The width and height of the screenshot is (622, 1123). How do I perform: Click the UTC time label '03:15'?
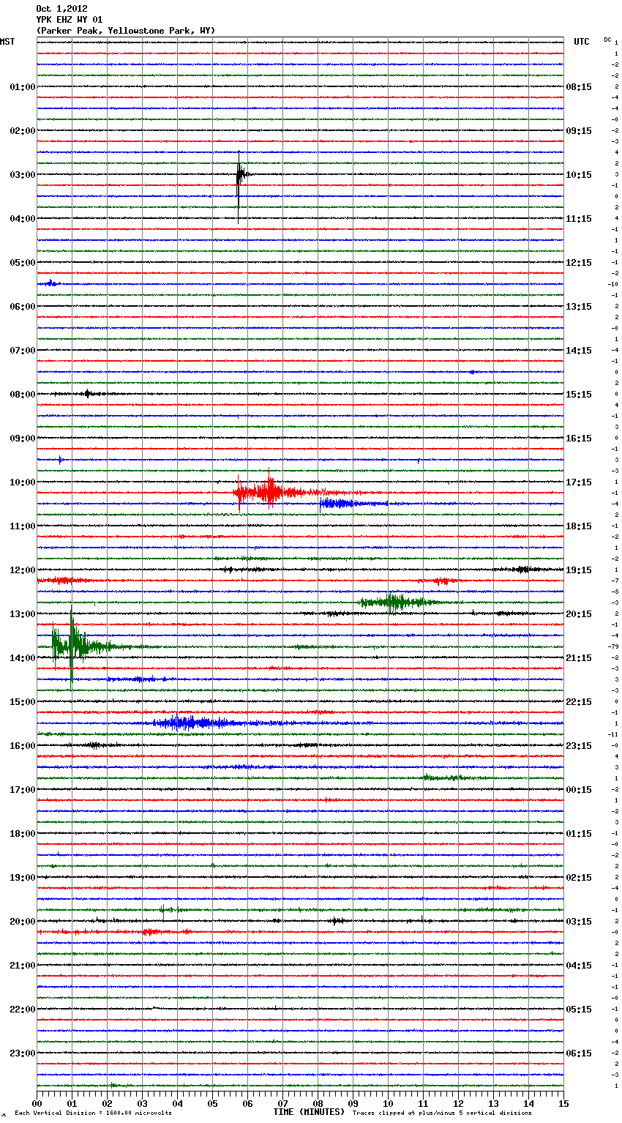click(x=579, y=922)
